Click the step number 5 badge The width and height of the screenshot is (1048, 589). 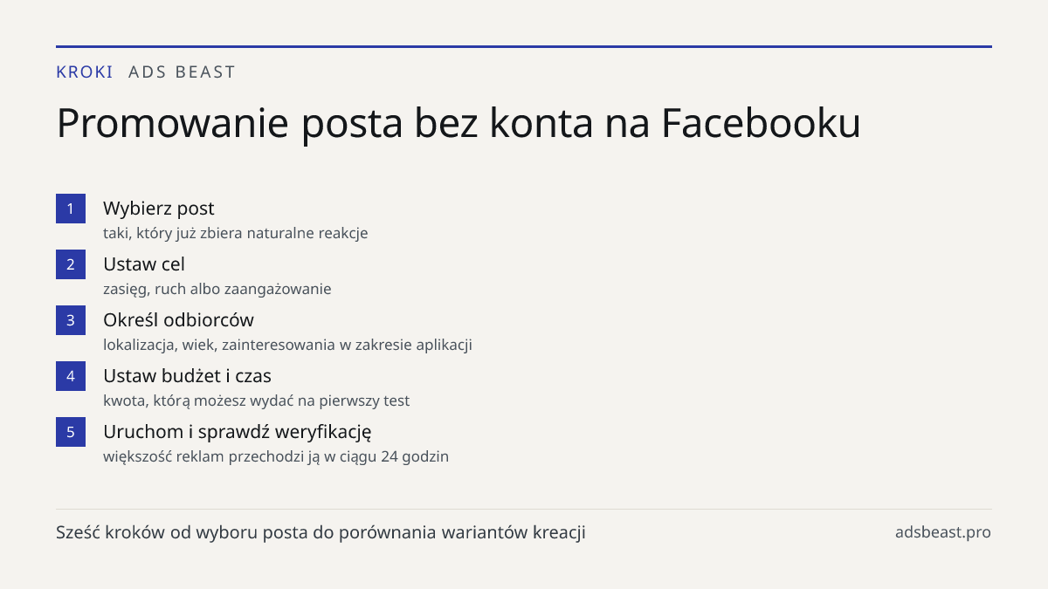pos(71,432)
